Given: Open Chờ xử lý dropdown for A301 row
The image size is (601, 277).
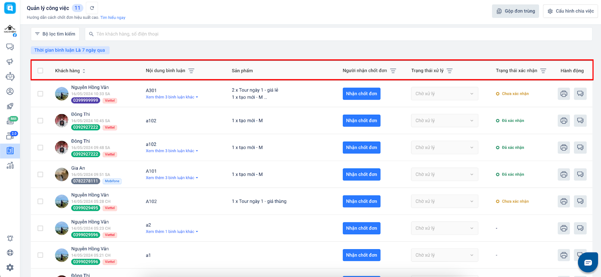Looking at the screenshot, I should 444,94.
